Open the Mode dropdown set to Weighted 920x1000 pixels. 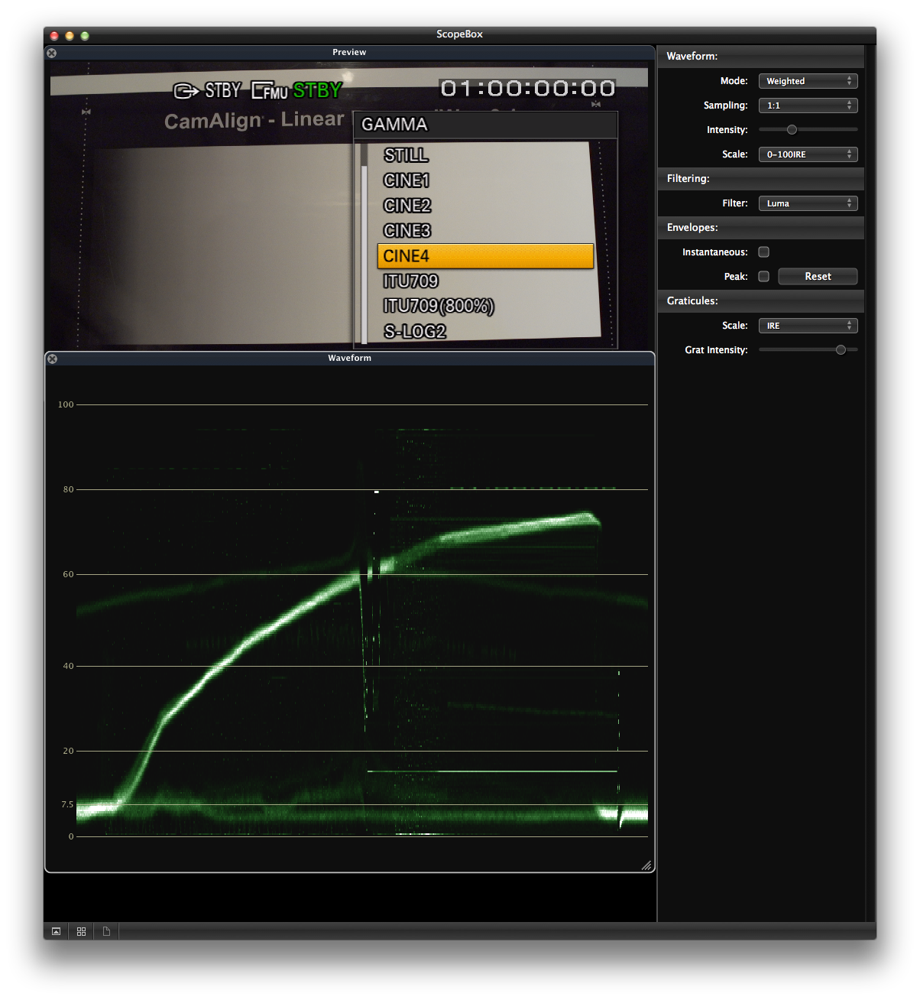(x=808, y=81)
